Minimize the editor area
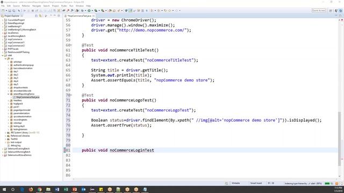 coord(336,16)
